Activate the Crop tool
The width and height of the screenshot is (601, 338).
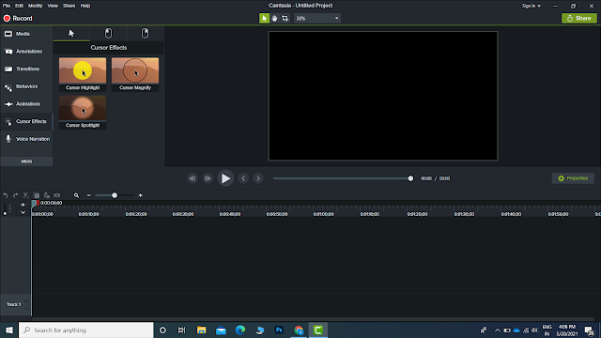coord(285,18)
